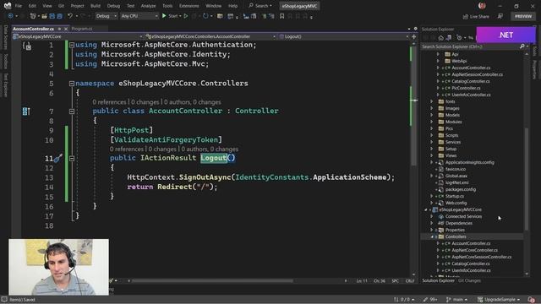Screen dimensions: 541x304
Task: Click the Live Share button
Action: pyautogui.click(x=476, y=17)
